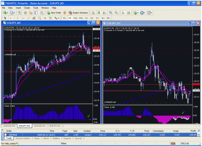The height and width of the screenshot is (146, 202).
Task: Select the vertical line tool
Action: pos(17,18)
